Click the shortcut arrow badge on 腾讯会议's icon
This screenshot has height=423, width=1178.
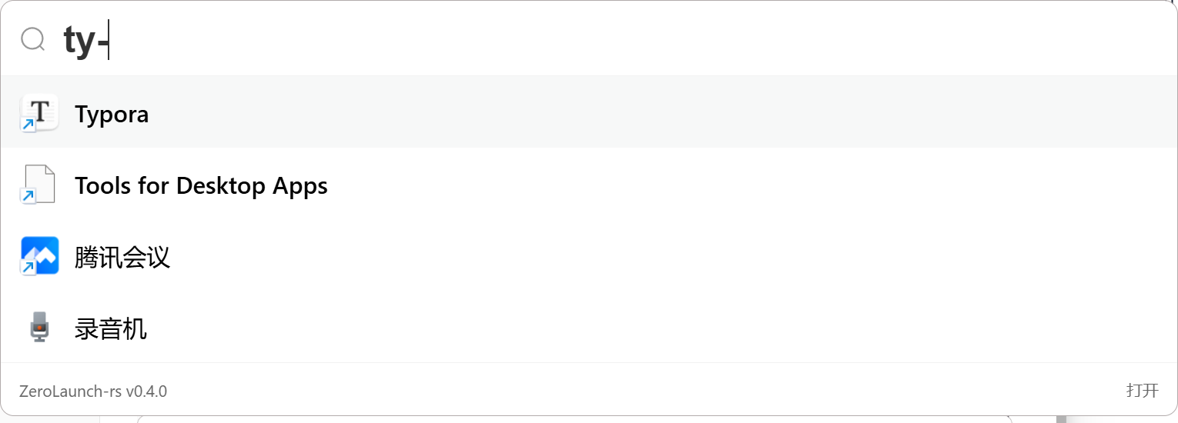(x=28, y=268)
